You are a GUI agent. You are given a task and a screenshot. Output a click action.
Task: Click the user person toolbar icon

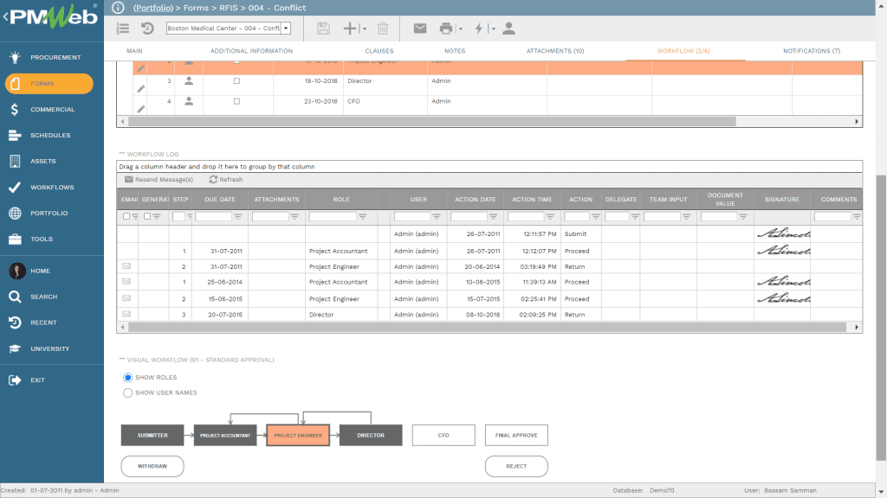coord(508,29)
